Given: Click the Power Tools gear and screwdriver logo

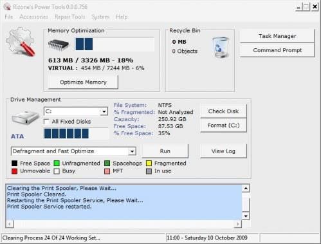Looking at the screenshot, I should [x=21, y=41].
